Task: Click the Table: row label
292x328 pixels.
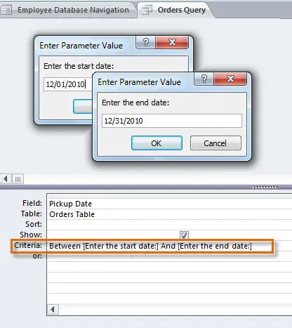Action: 32,214
